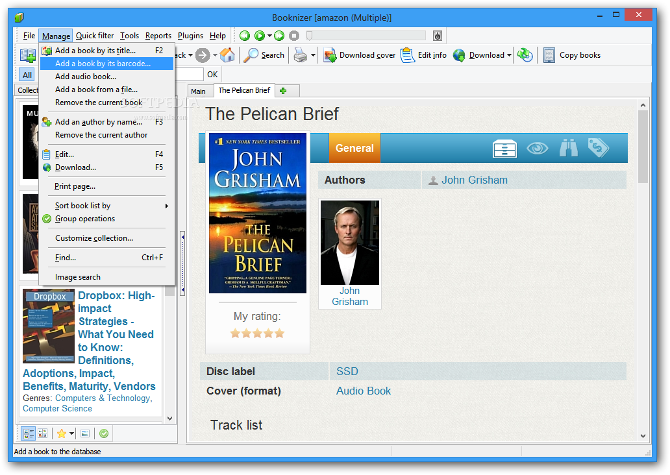
Task: Select Image search menu entry
Action: click(x=106, y=277)
